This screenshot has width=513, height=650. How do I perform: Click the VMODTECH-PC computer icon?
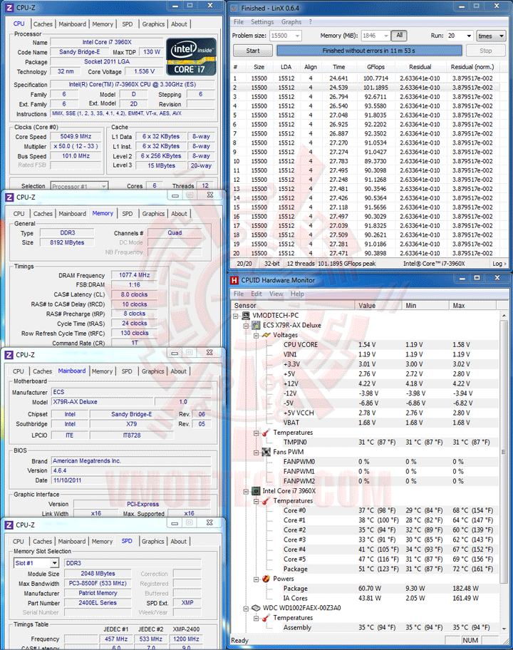(246, 316)
